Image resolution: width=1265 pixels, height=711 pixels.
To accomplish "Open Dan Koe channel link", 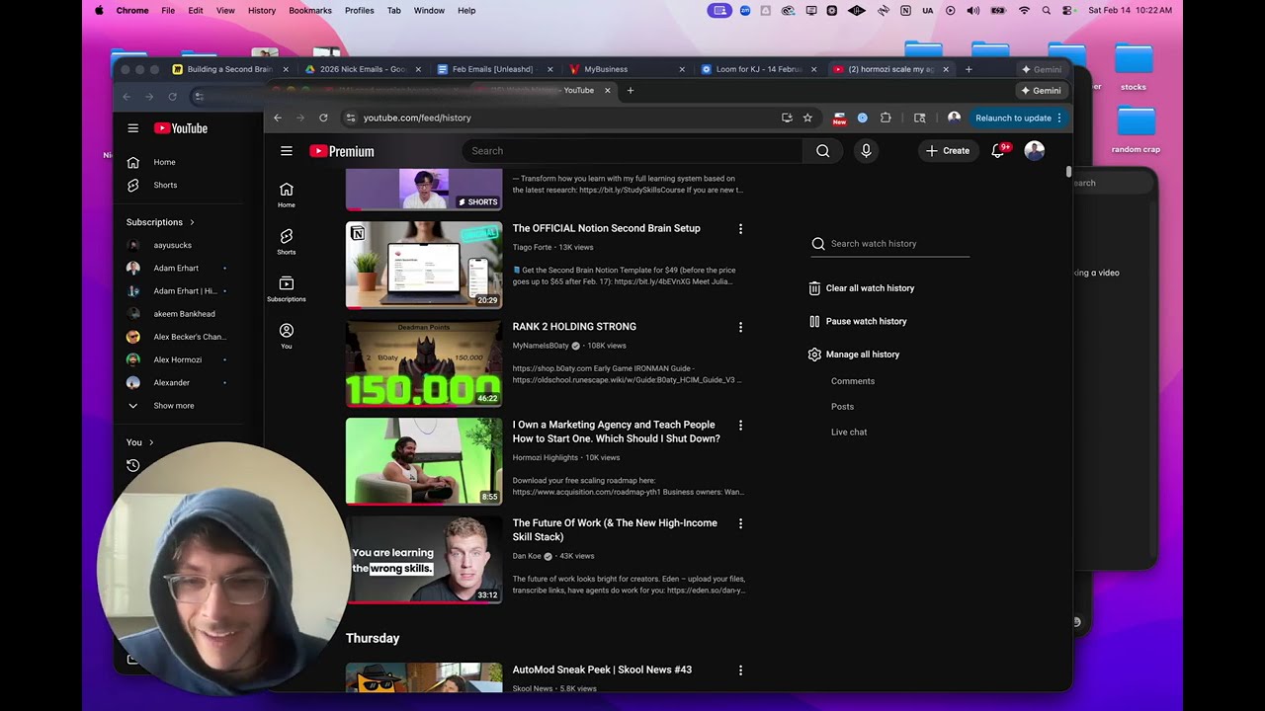I will pos(526,556).
